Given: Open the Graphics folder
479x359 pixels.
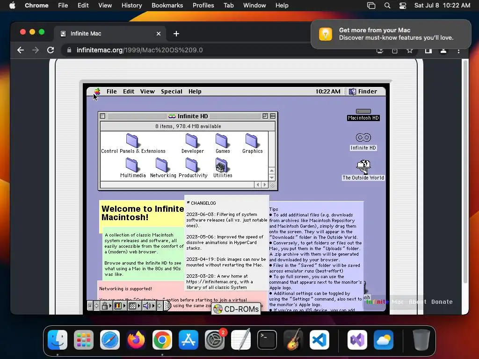Looking at the screenshot, I should tap(252, 144).
